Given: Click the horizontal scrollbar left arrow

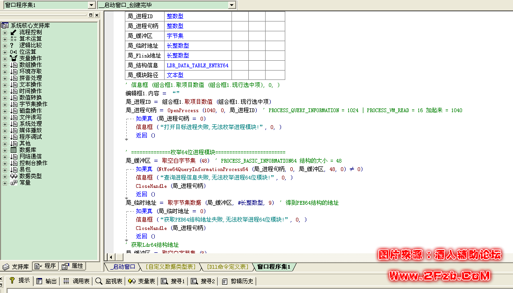Looking at the screenshot, I should coord(110,257).
